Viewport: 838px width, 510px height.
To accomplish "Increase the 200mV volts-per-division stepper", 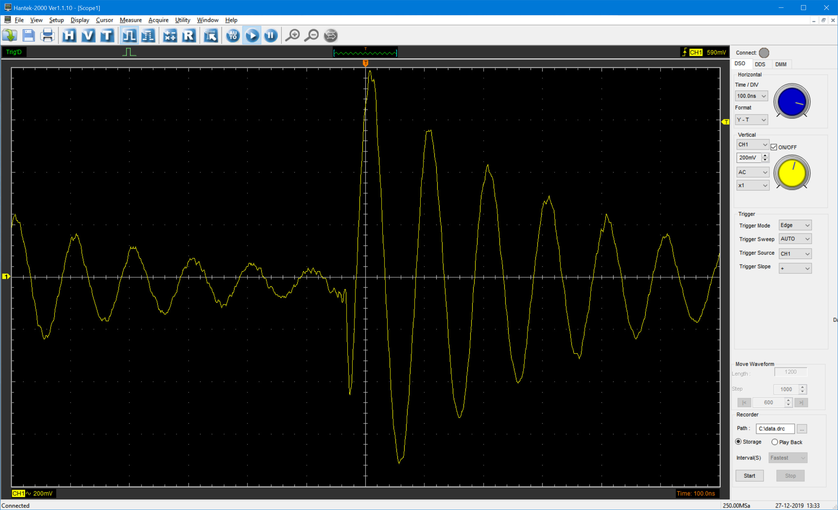I will 765,155.
